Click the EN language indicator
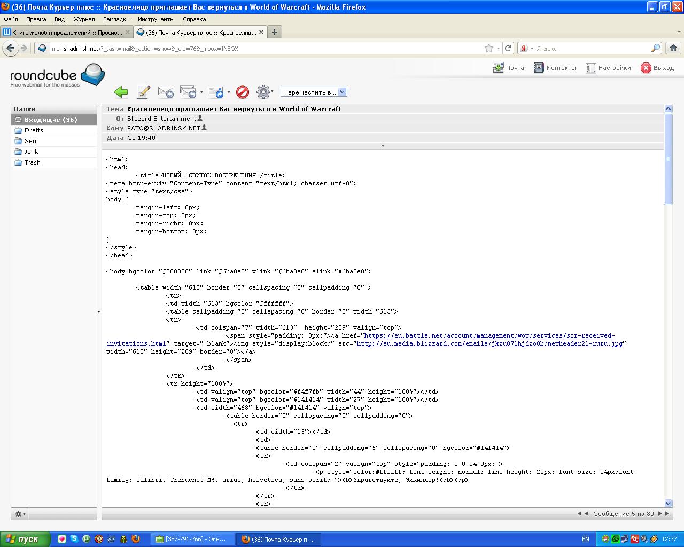684x547 pixels. click(586, 539)
